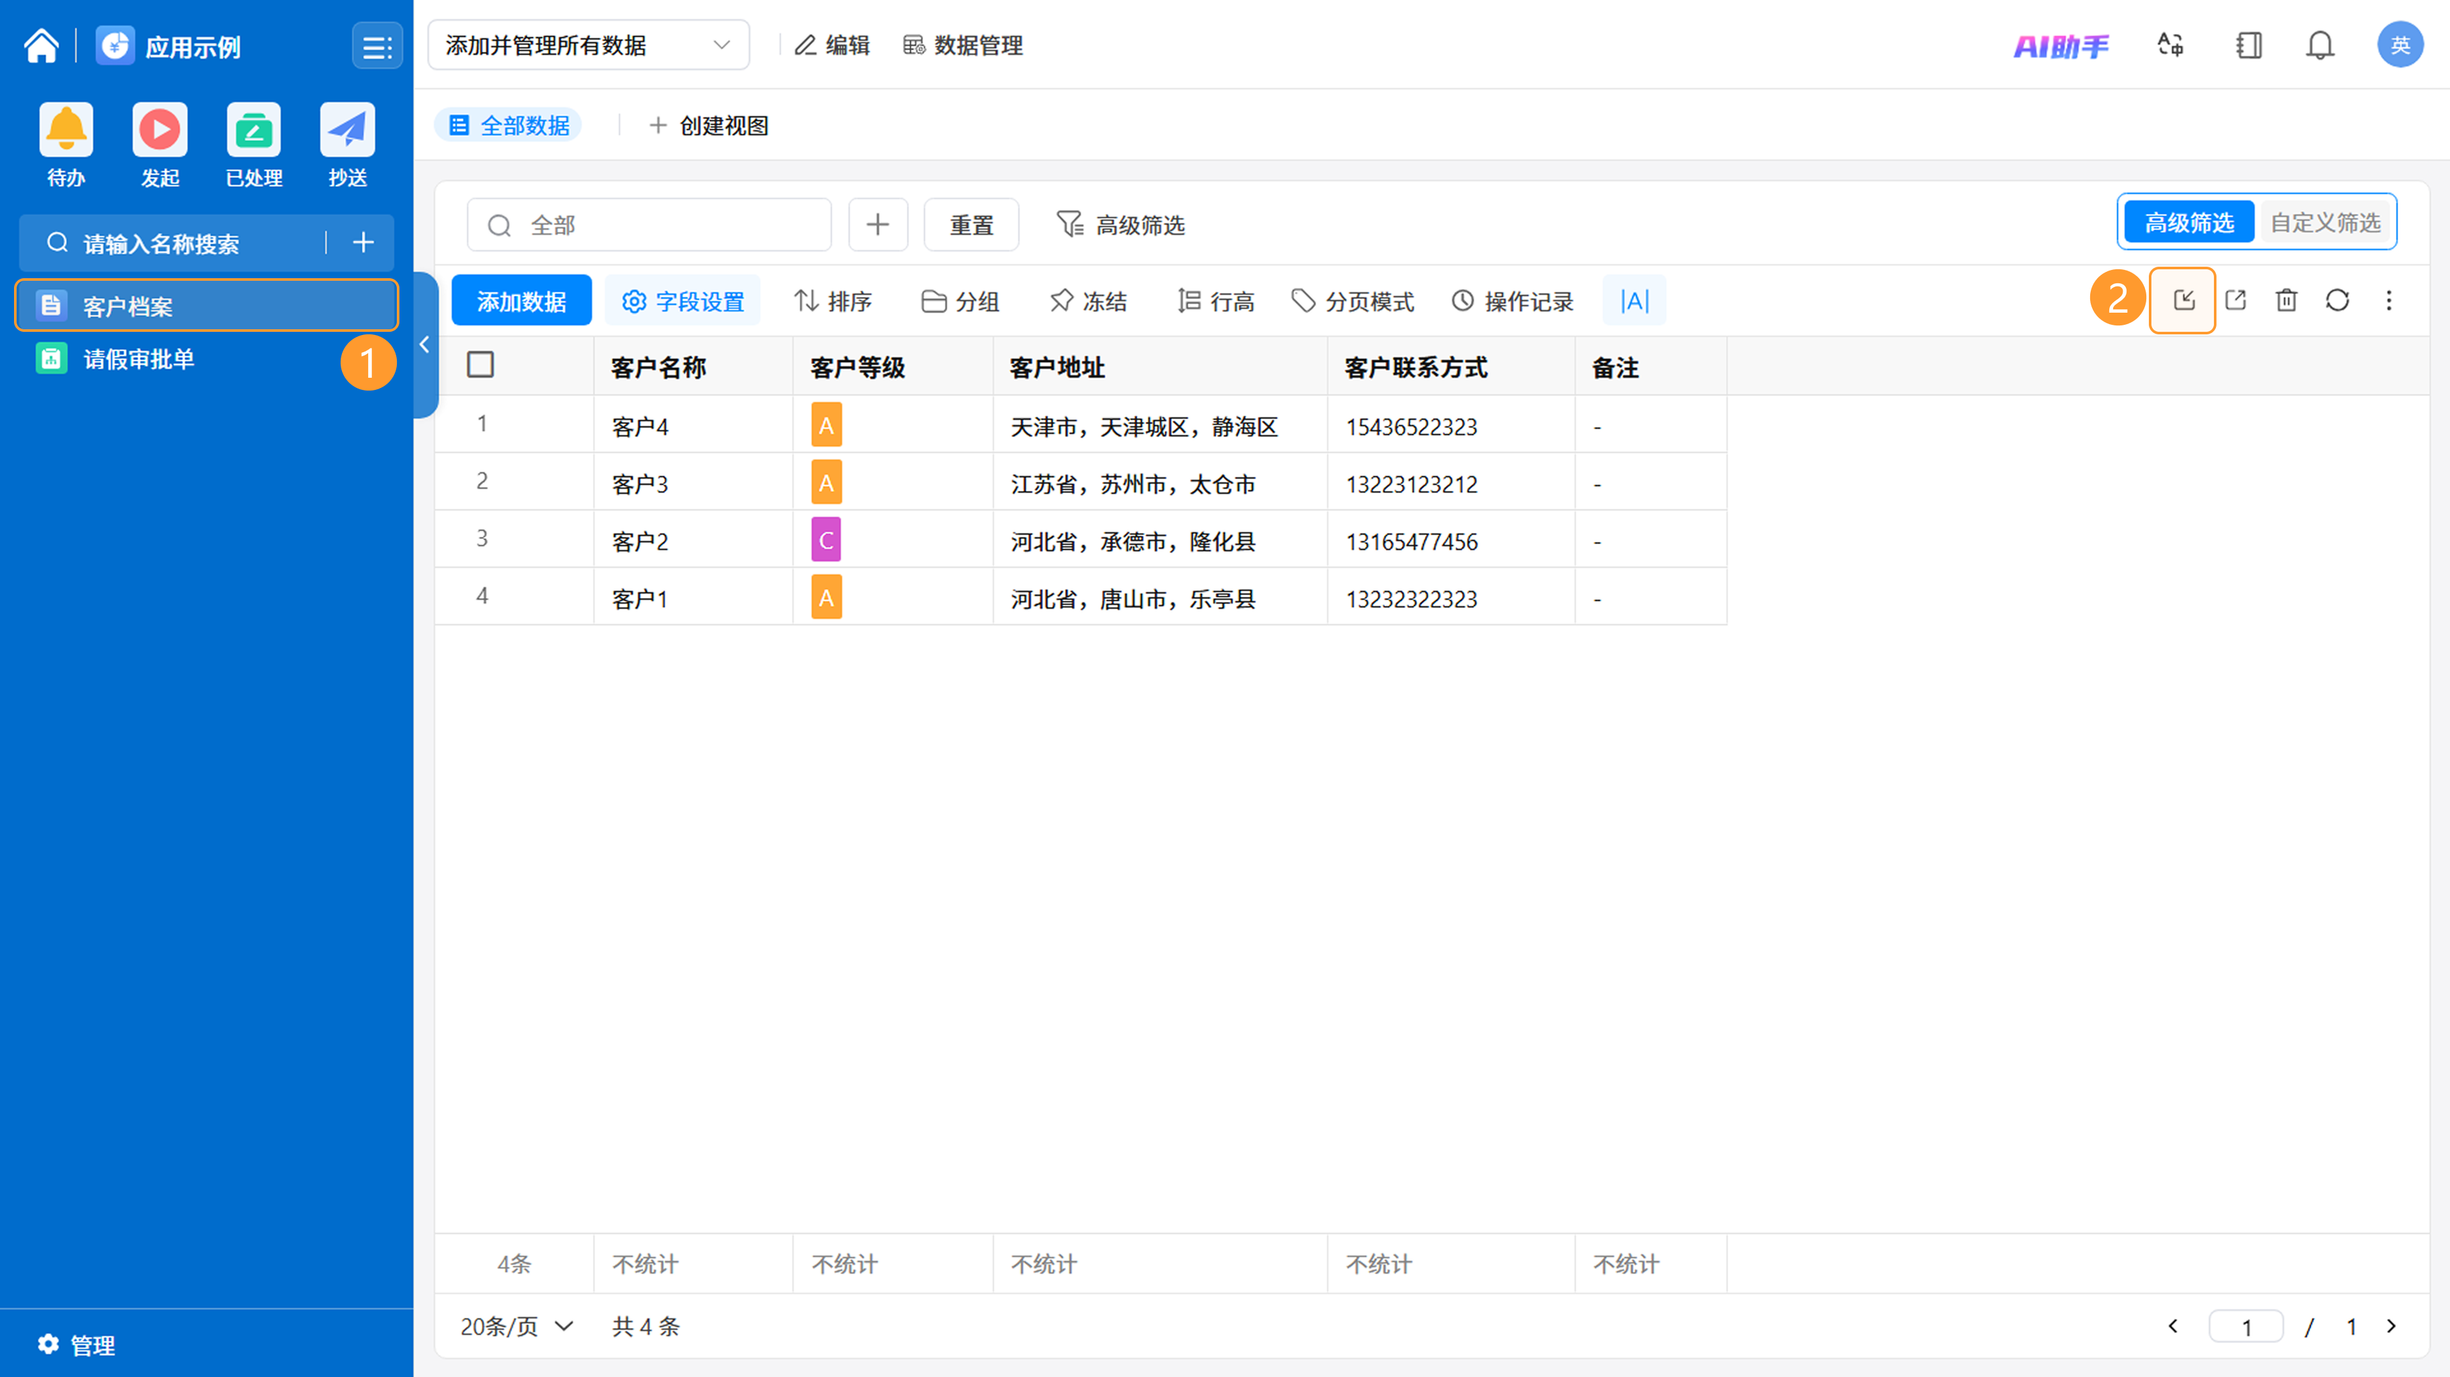Open the 添加并管理所有数据 dropdown
The height and width of the screenshot is (1377, 2450).
pyautogui.click(x=588, y=45)
